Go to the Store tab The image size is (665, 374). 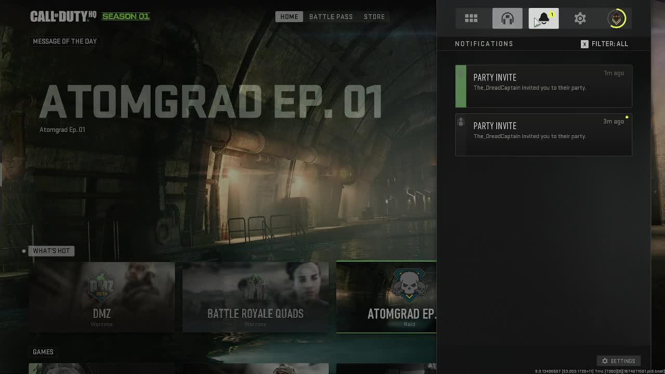tap(374, 17)
